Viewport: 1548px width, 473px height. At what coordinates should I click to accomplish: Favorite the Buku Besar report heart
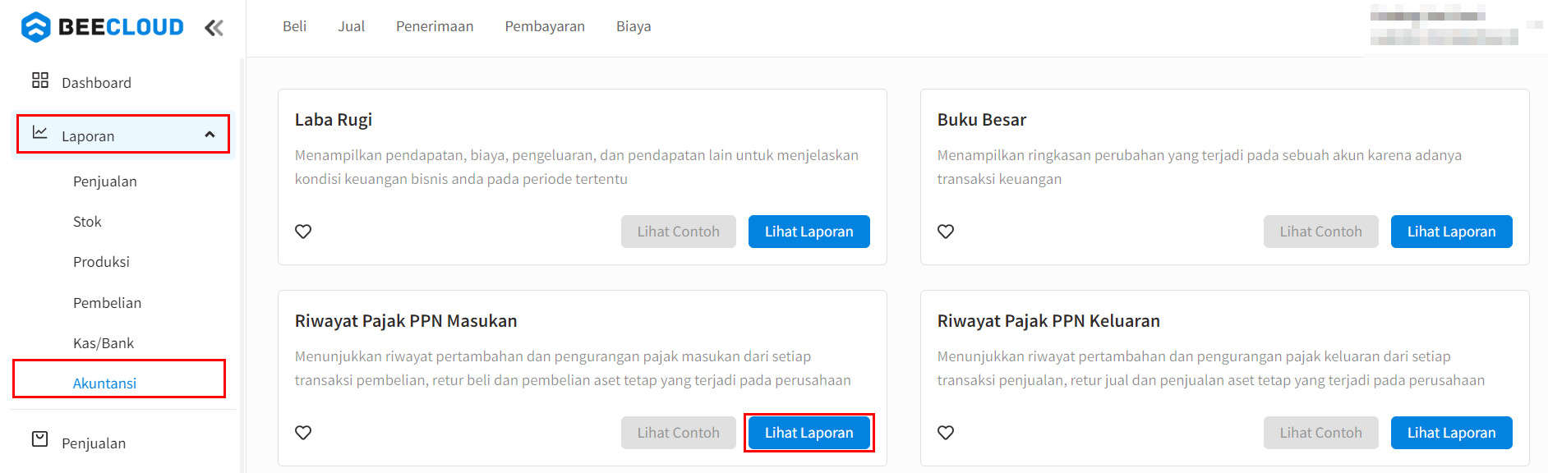tap(946, 232)
